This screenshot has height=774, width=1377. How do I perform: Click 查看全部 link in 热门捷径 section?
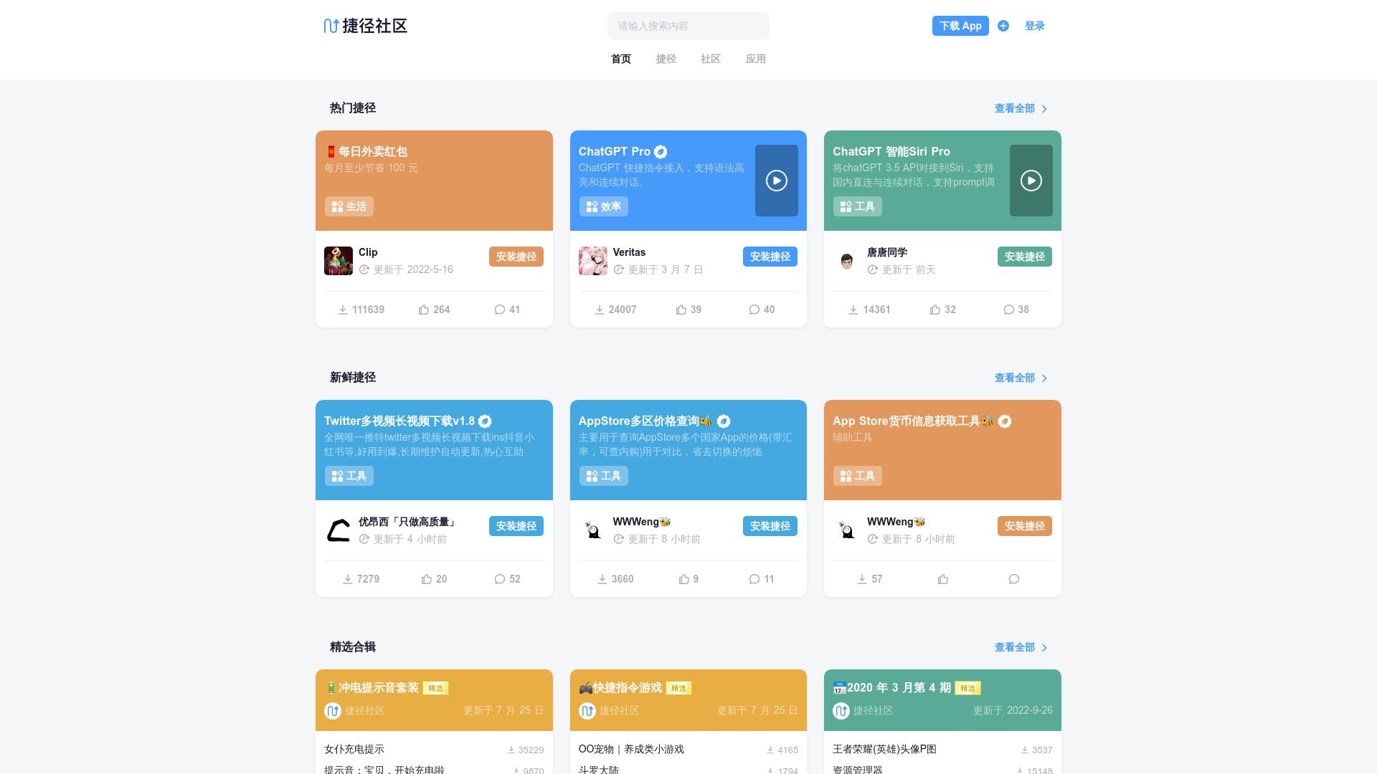(1015, 107)
